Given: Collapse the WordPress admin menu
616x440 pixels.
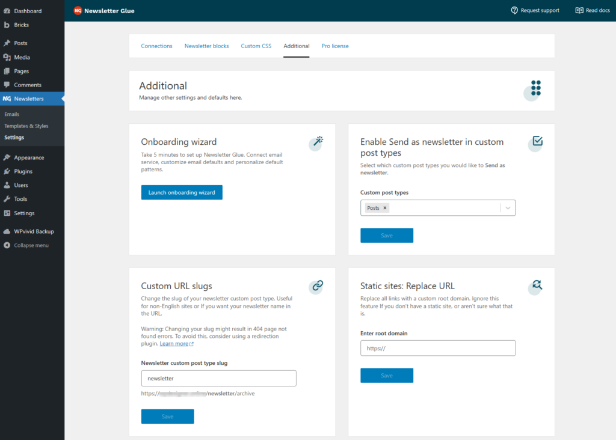Looking at the screenshot, I should [x=31, y=245].
